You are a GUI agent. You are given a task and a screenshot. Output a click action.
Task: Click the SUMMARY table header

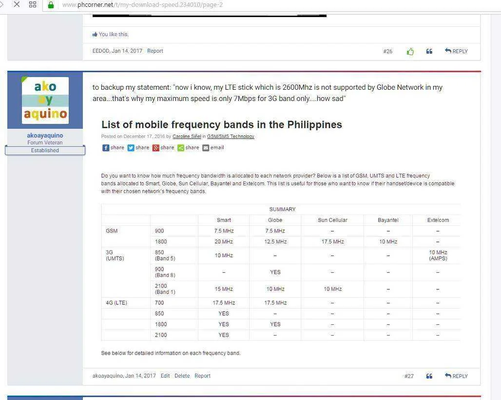(x=282, y=209)
